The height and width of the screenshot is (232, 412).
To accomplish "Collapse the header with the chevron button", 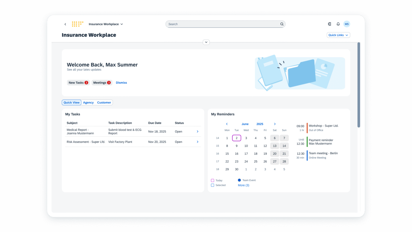I will click(206, 42).
